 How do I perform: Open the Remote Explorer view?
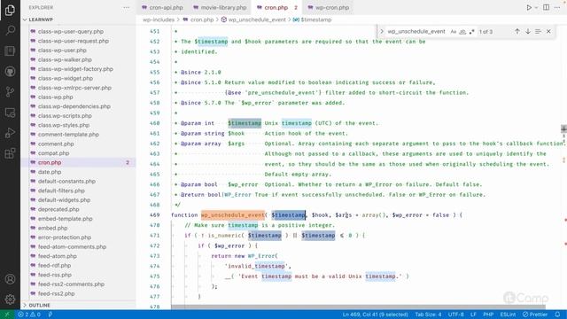coord(10,113)
